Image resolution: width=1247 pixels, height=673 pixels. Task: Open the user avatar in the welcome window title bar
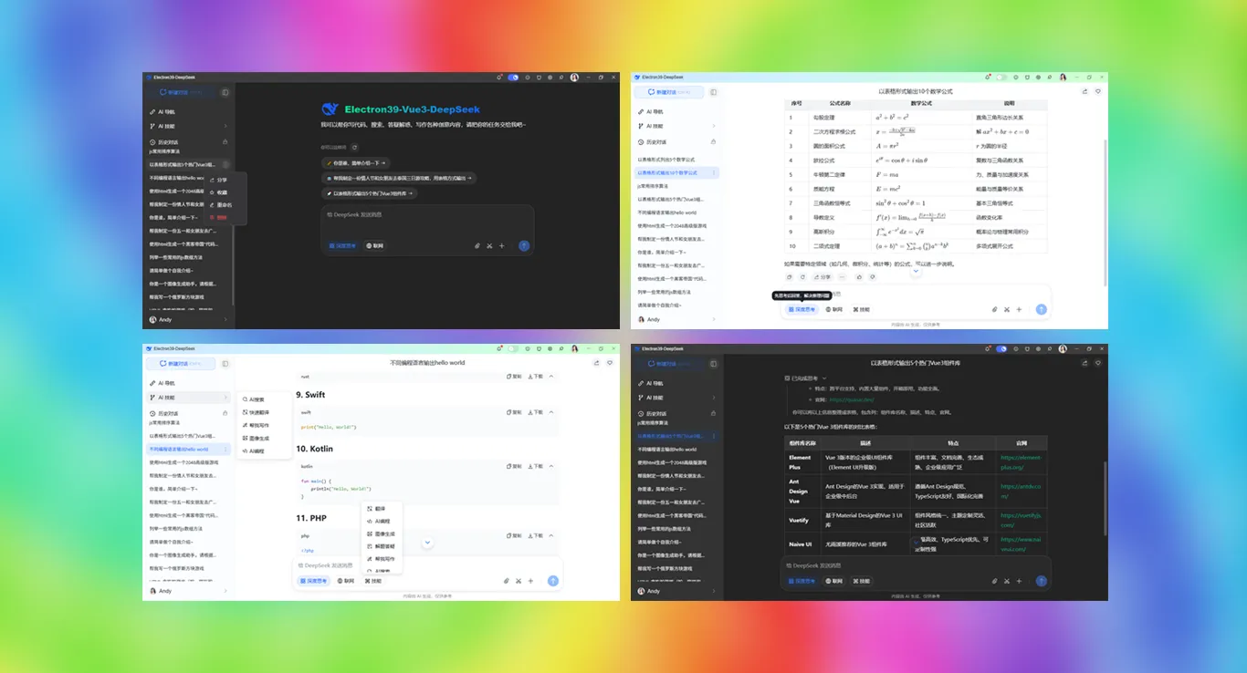click(x=574, y=78)
